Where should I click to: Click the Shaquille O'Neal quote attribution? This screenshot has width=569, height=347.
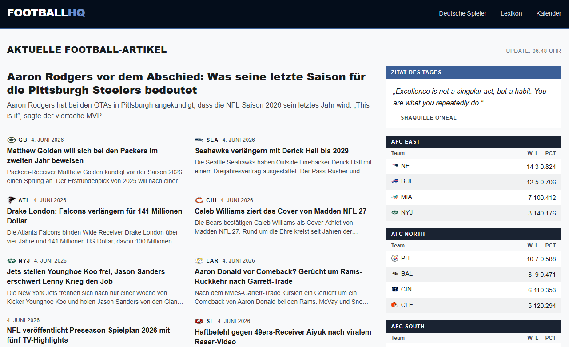[x=425, y=118]
